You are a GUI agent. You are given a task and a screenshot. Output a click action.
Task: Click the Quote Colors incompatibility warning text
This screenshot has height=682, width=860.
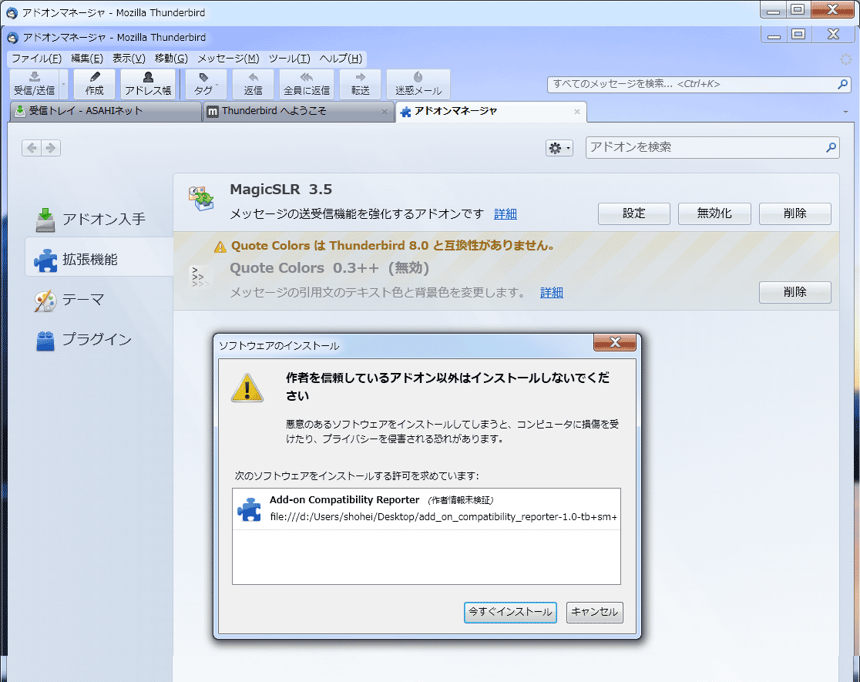coord(393,246)
